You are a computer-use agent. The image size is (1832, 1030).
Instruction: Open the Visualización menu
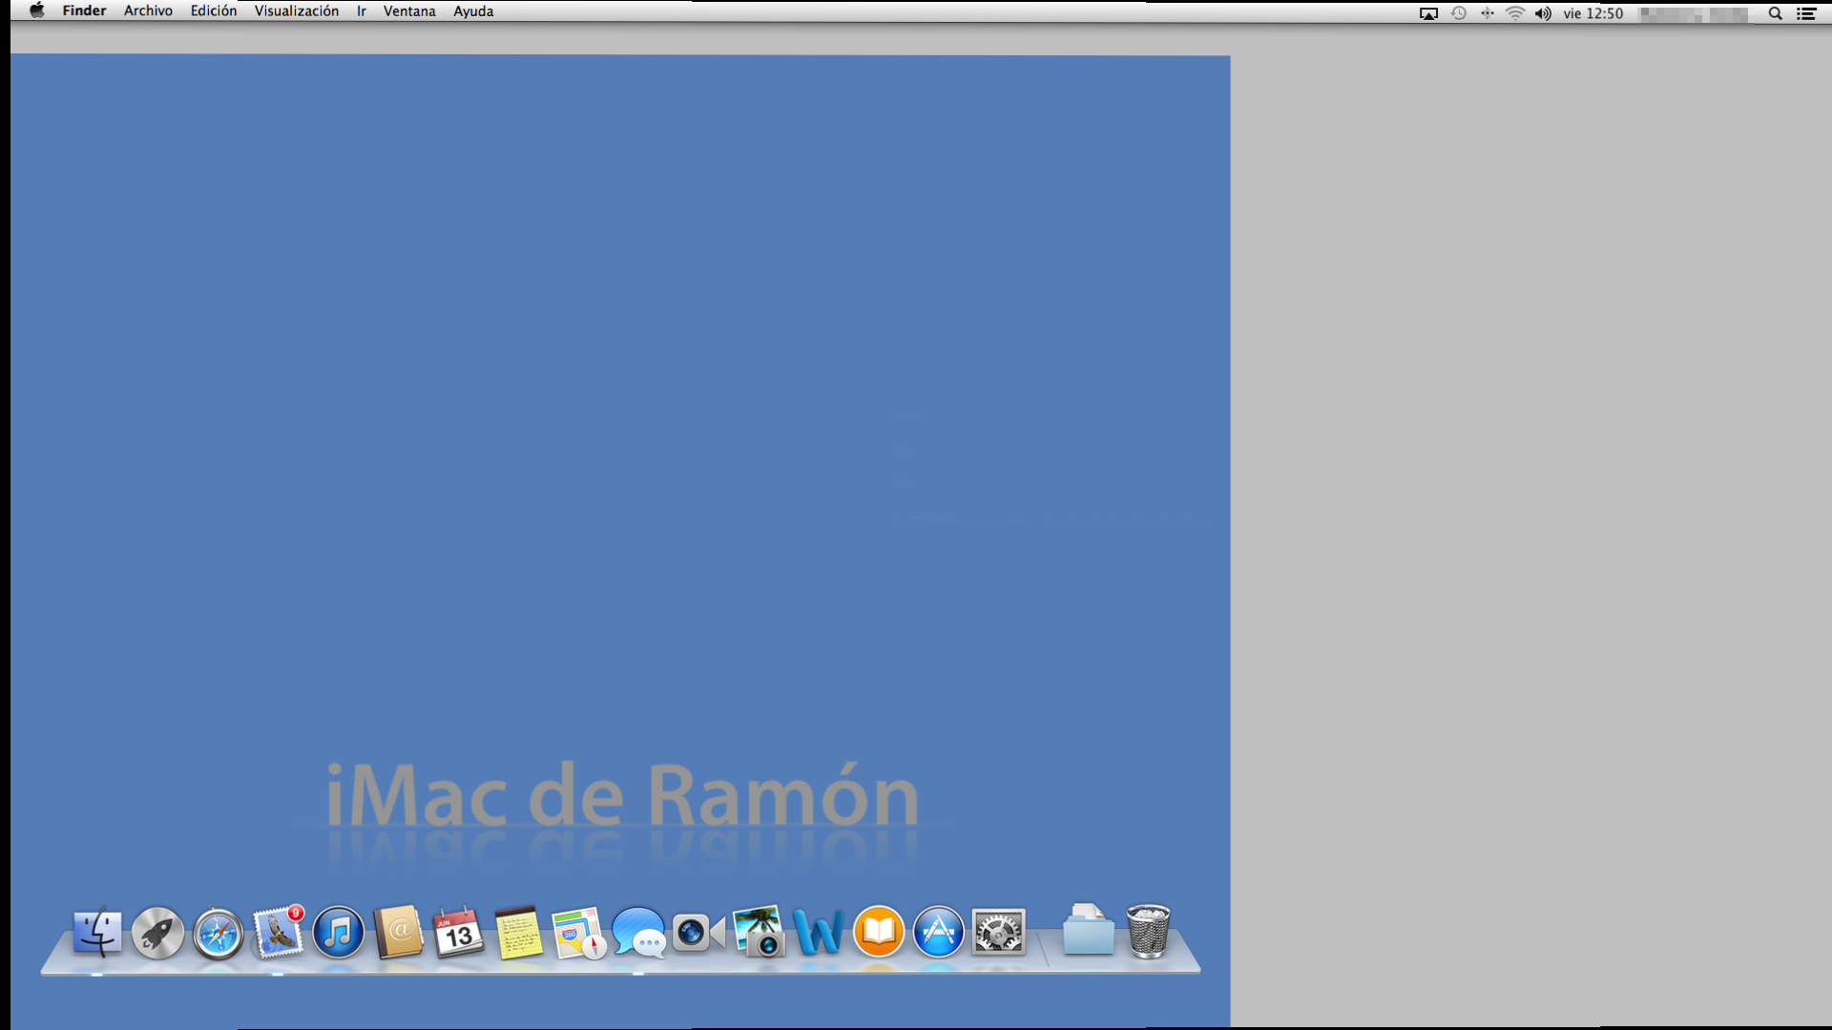coord(296,11)
